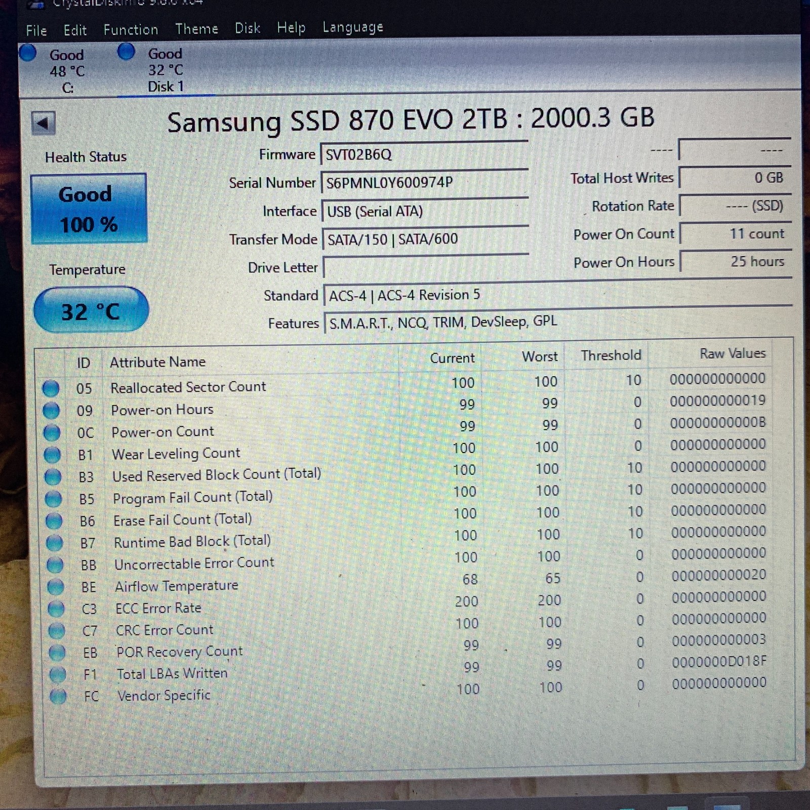810x810 pixels.
Task: Open the Edit menu
Action: point(75,30)
